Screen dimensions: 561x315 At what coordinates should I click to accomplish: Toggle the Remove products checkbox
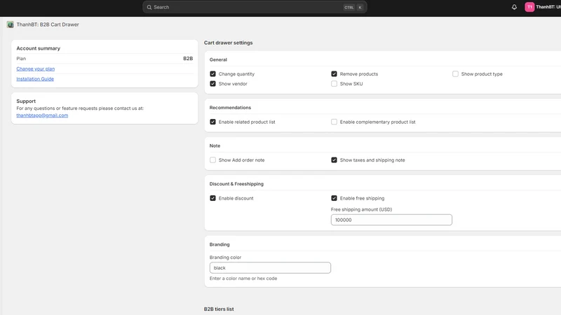(334, 74)
